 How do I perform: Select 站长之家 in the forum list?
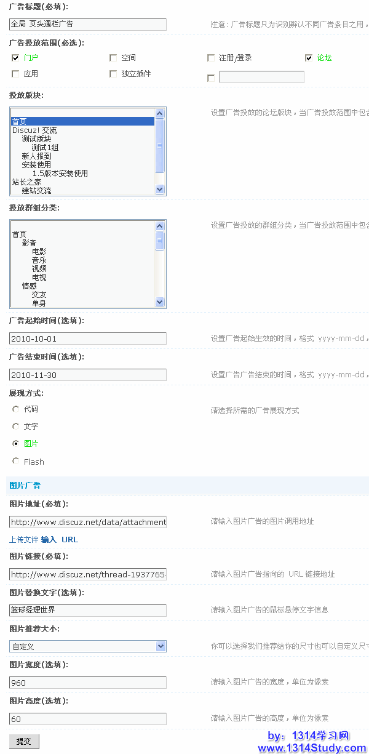pyautogui.click(x=27, y=182)
